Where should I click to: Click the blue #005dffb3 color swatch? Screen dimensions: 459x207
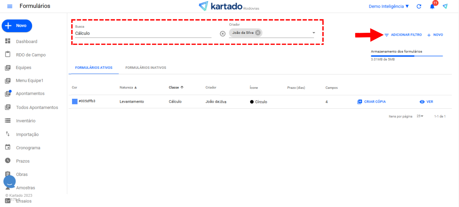pyautogui.click(x=74, y=102)
